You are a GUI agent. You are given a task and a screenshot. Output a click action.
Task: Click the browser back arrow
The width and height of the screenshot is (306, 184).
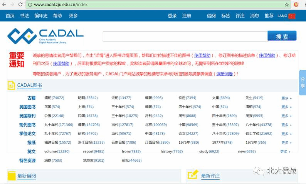(4, 5)
